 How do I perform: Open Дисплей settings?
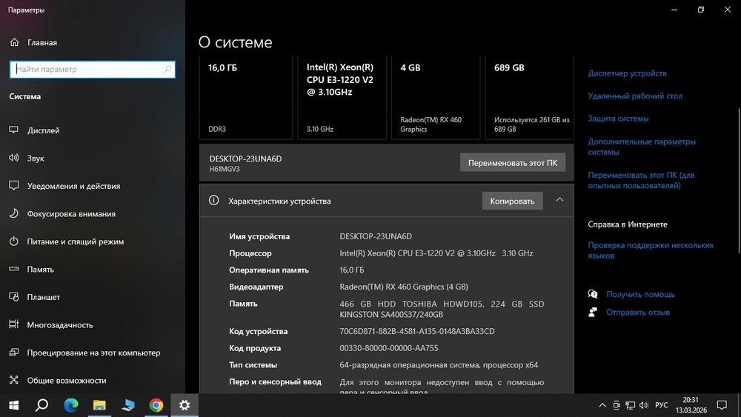tap(44, 130)
